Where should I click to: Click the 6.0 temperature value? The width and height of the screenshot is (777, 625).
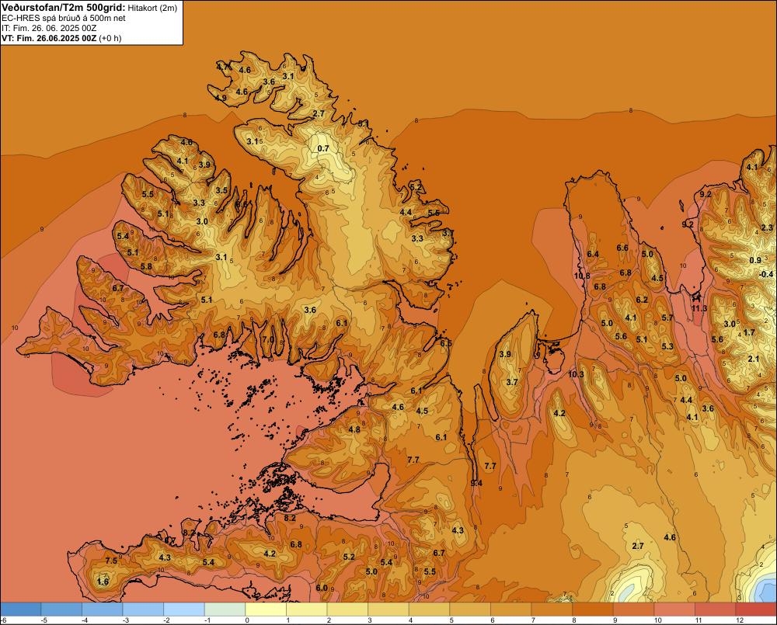pos(322,588)
